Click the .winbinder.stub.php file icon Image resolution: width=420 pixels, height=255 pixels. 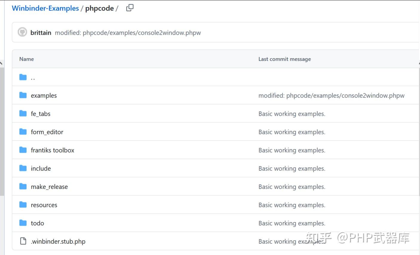[x=23, y=241]
